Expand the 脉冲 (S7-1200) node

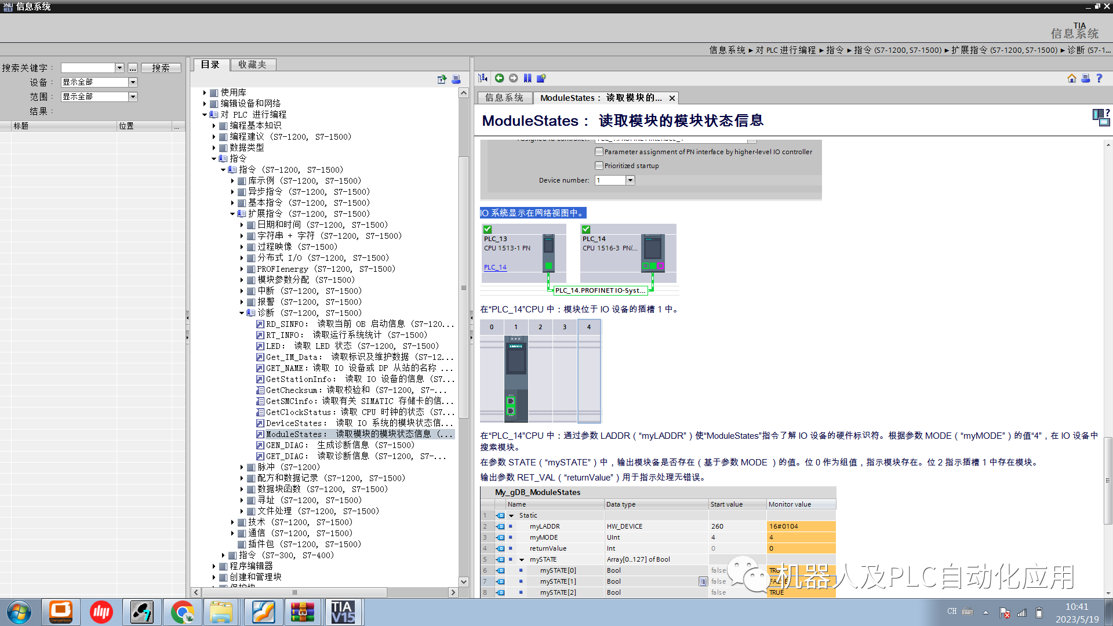pyautogui.click(x=242, y=467)
